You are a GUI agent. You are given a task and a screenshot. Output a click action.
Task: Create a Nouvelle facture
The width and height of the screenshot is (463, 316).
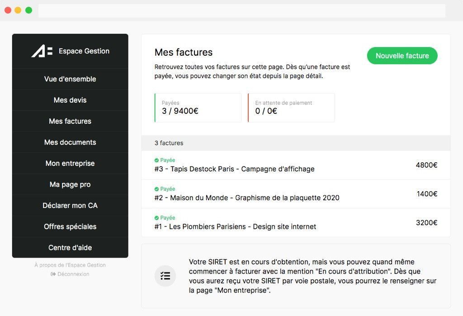[402, 56]
